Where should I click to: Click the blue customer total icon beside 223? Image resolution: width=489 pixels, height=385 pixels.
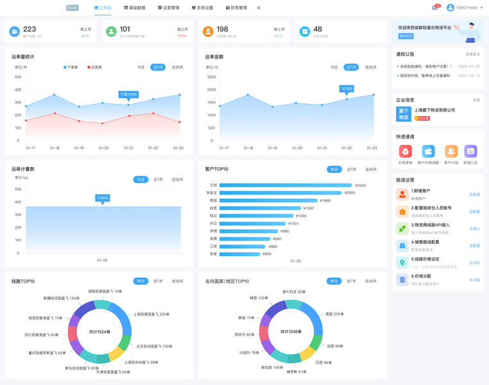(x=14, y=31)
